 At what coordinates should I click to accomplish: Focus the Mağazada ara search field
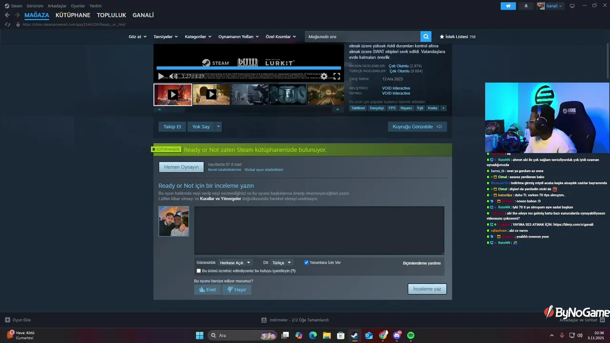363,36
